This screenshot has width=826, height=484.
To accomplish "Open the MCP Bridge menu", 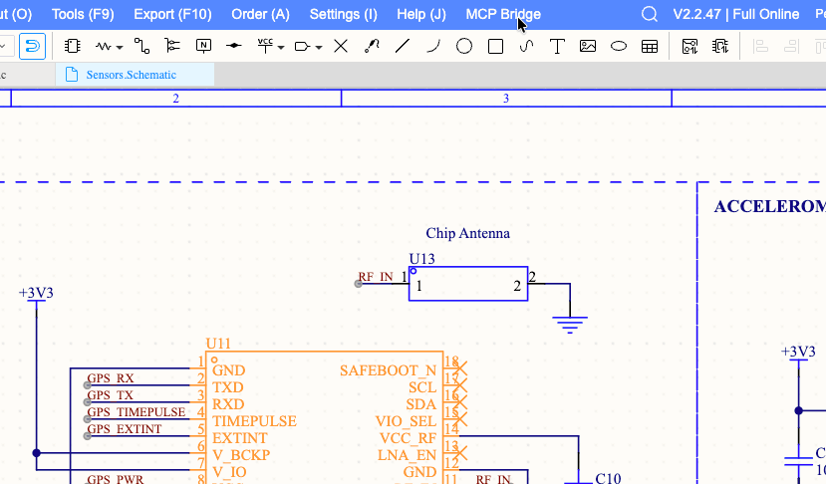I will (503, 14).
